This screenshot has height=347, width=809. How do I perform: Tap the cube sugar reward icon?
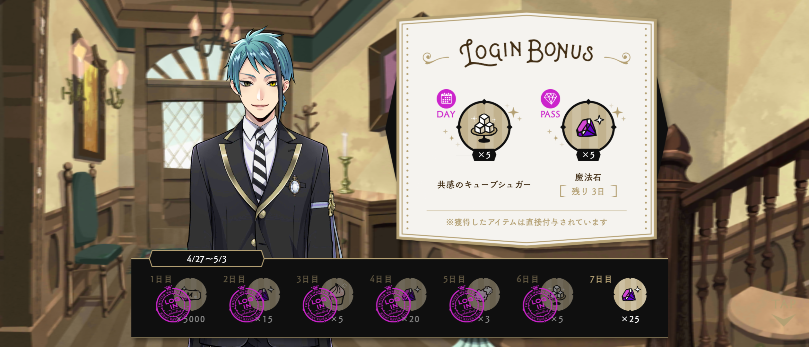(x=484, y=127)
